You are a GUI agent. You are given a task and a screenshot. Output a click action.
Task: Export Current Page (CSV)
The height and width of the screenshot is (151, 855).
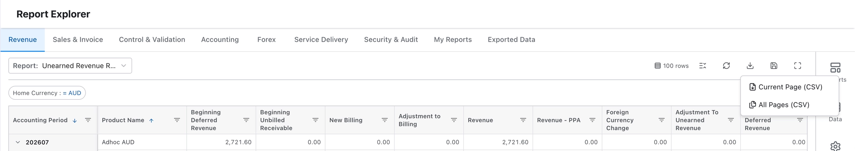[789, 87]
